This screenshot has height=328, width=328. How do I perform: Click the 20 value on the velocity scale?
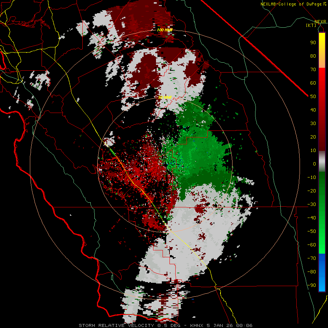tap(313, 137)
